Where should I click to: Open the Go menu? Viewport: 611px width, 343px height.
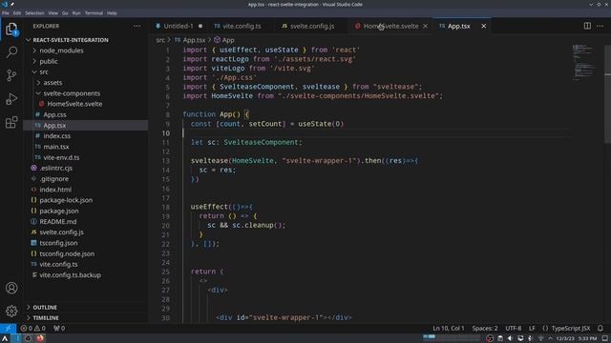tap(65, 13)
